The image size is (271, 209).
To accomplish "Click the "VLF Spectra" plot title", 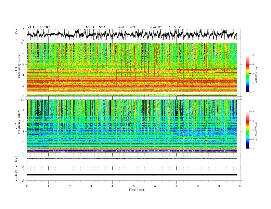I will [x=39, y=27].
